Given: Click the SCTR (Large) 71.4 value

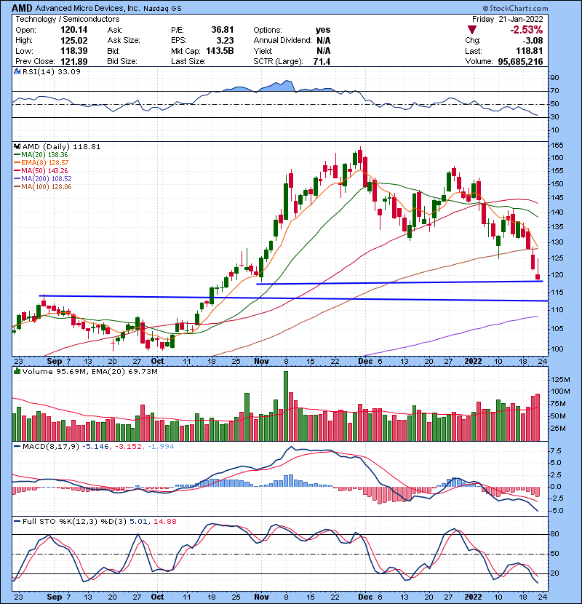Looking at the screenshot, I should tap(322, 61).
